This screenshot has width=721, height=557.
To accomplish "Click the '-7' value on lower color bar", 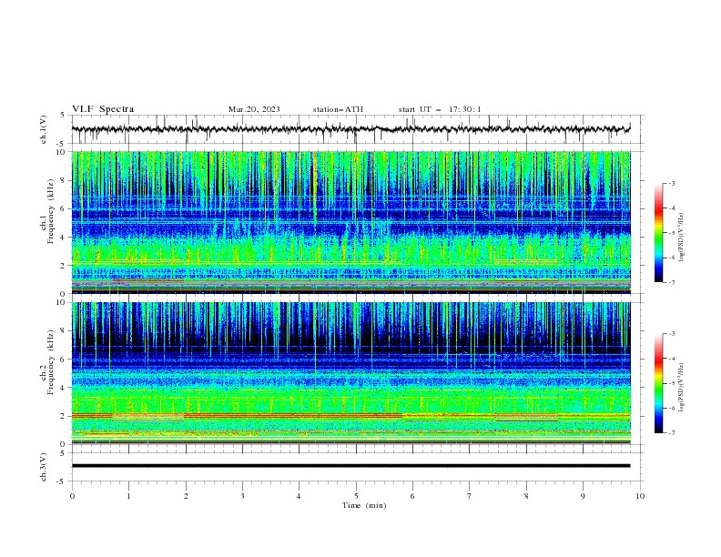I will point(671,433).
